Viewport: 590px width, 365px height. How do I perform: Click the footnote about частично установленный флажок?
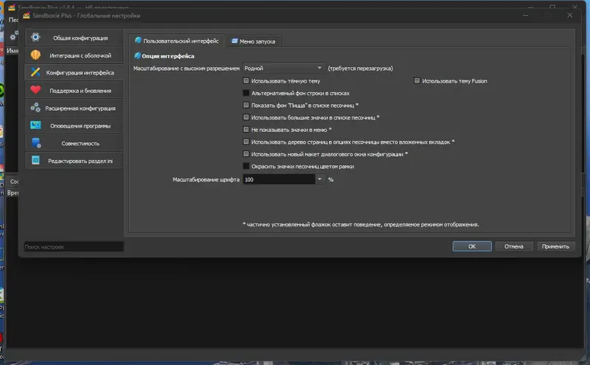click(x=361, y=224)
